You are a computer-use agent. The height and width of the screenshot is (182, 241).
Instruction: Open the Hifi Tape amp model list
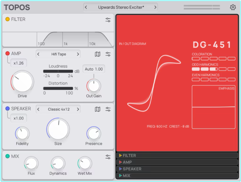tap(58, 54)
